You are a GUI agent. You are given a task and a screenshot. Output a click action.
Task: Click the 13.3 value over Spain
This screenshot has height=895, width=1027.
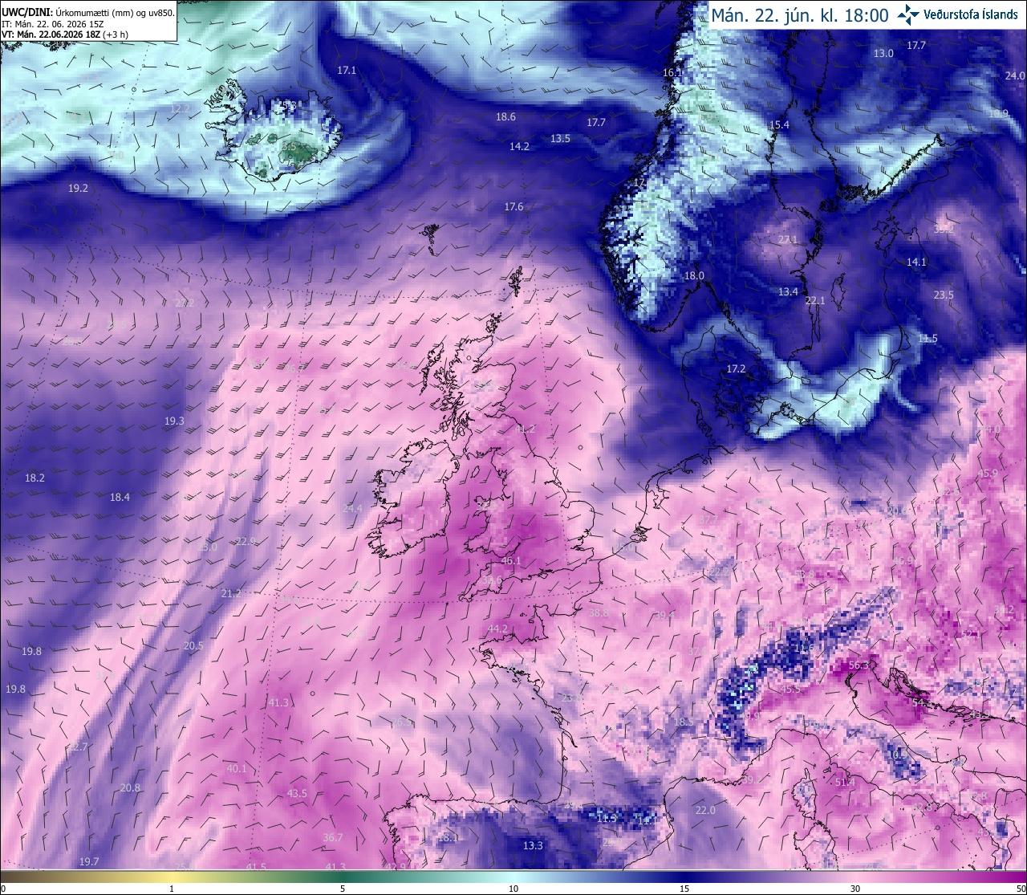pyautogui.click(x=533, y=846)
